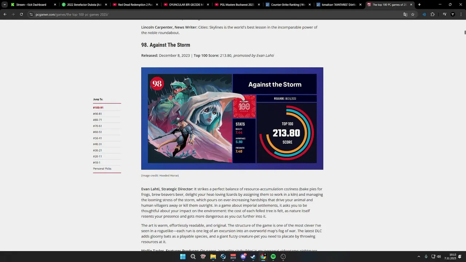Jump to #70-61 section
The height and width of the screenshot is (262, 466).
pyautogui.click(x=97, y=126)
